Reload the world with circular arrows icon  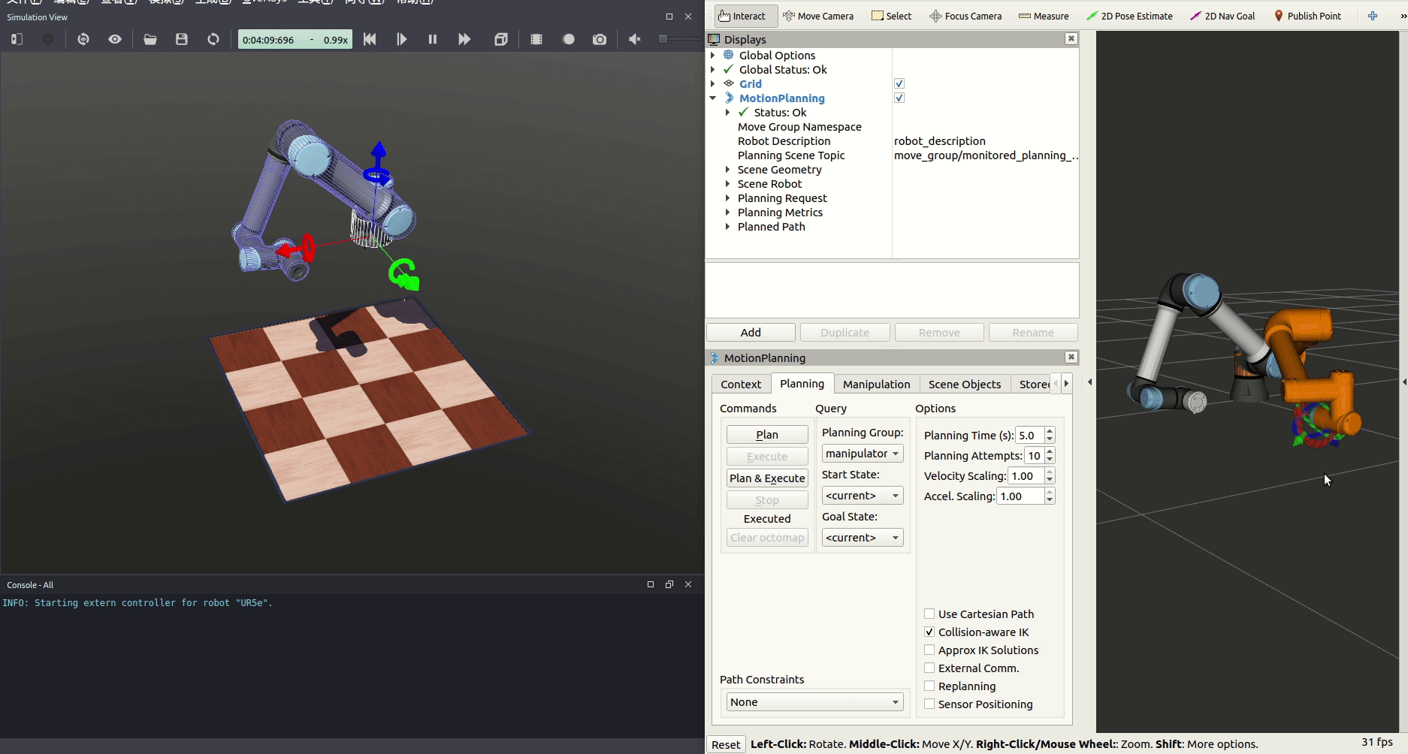click(x=213, y=39)
